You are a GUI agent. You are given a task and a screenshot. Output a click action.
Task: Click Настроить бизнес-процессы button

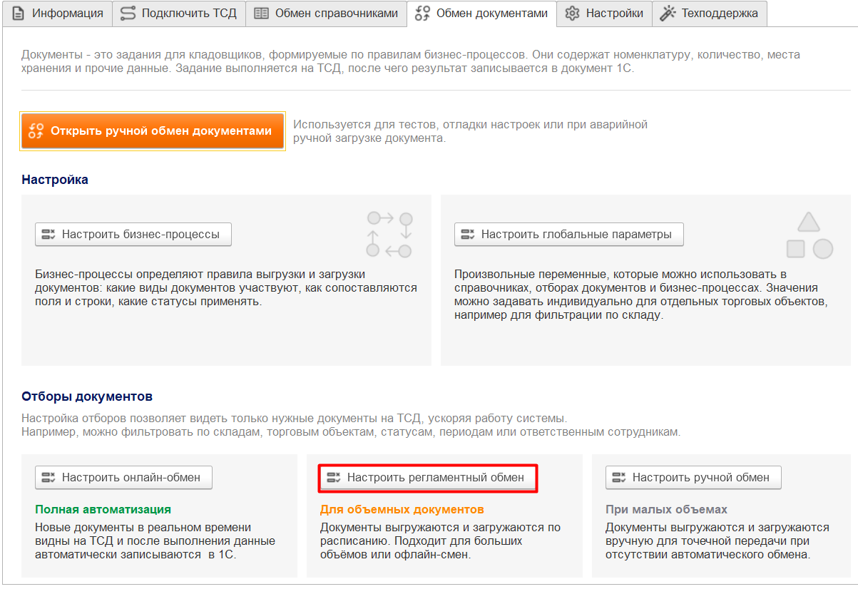tap(133, 234)
